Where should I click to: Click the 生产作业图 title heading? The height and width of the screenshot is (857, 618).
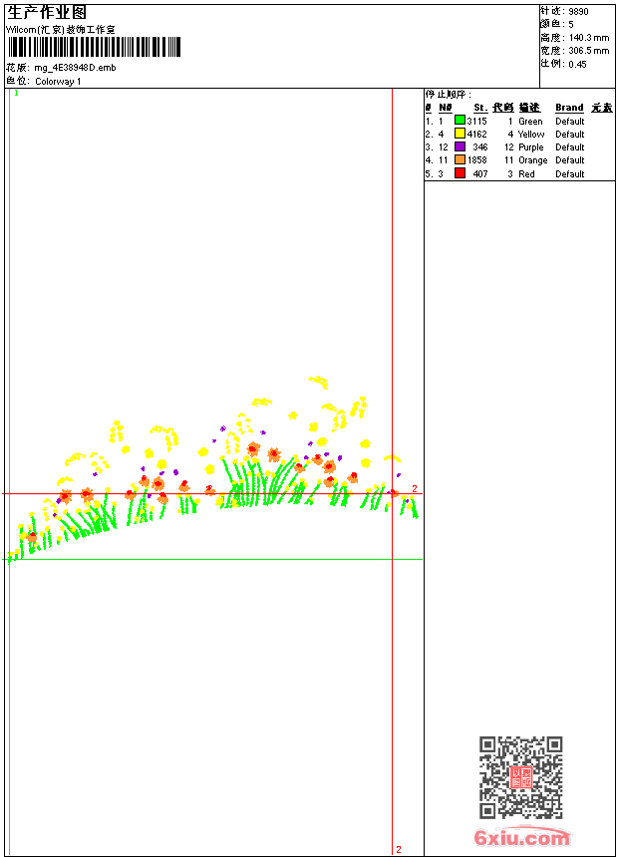click(x=47, y=12)
